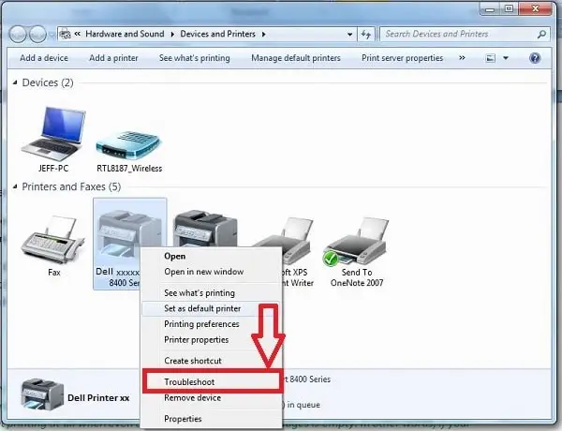This screenshot has width=562, height=431.
Task: Select the dark multifunction printer icon beside the Dell printer
Action: (x=205, y=228)
